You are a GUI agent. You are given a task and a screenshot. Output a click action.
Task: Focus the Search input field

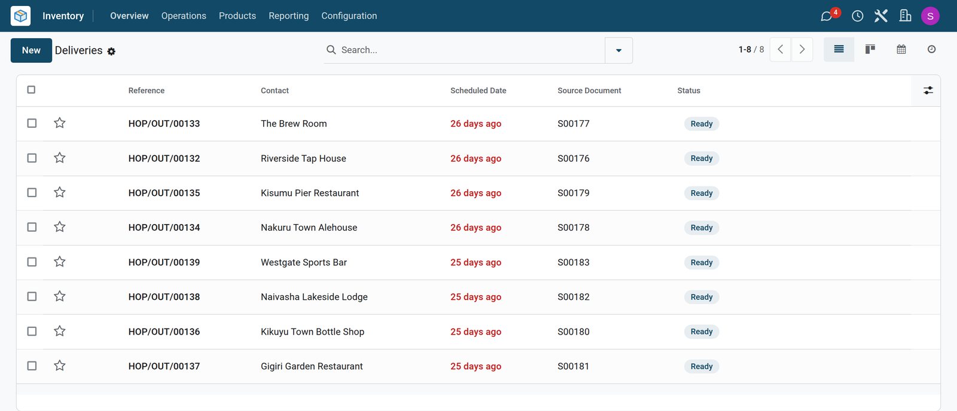[470, 50]
